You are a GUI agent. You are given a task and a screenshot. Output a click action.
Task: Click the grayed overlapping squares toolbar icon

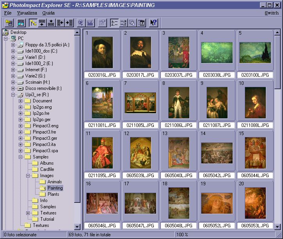[x=132, y=23]
